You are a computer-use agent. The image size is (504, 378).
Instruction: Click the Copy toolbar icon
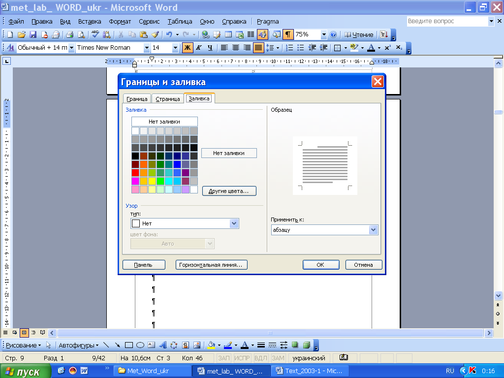point(132,34)
